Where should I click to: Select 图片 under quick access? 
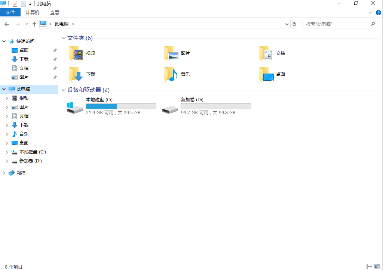(24, 77)
